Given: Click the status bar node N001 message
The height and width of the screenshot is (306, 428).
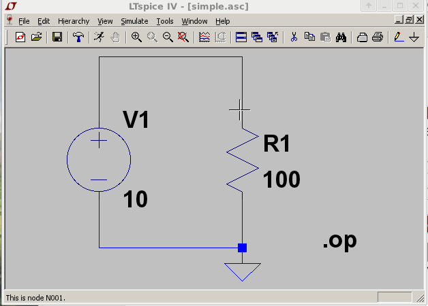Looking at the screenshot, I should click(x=35, y=298).
